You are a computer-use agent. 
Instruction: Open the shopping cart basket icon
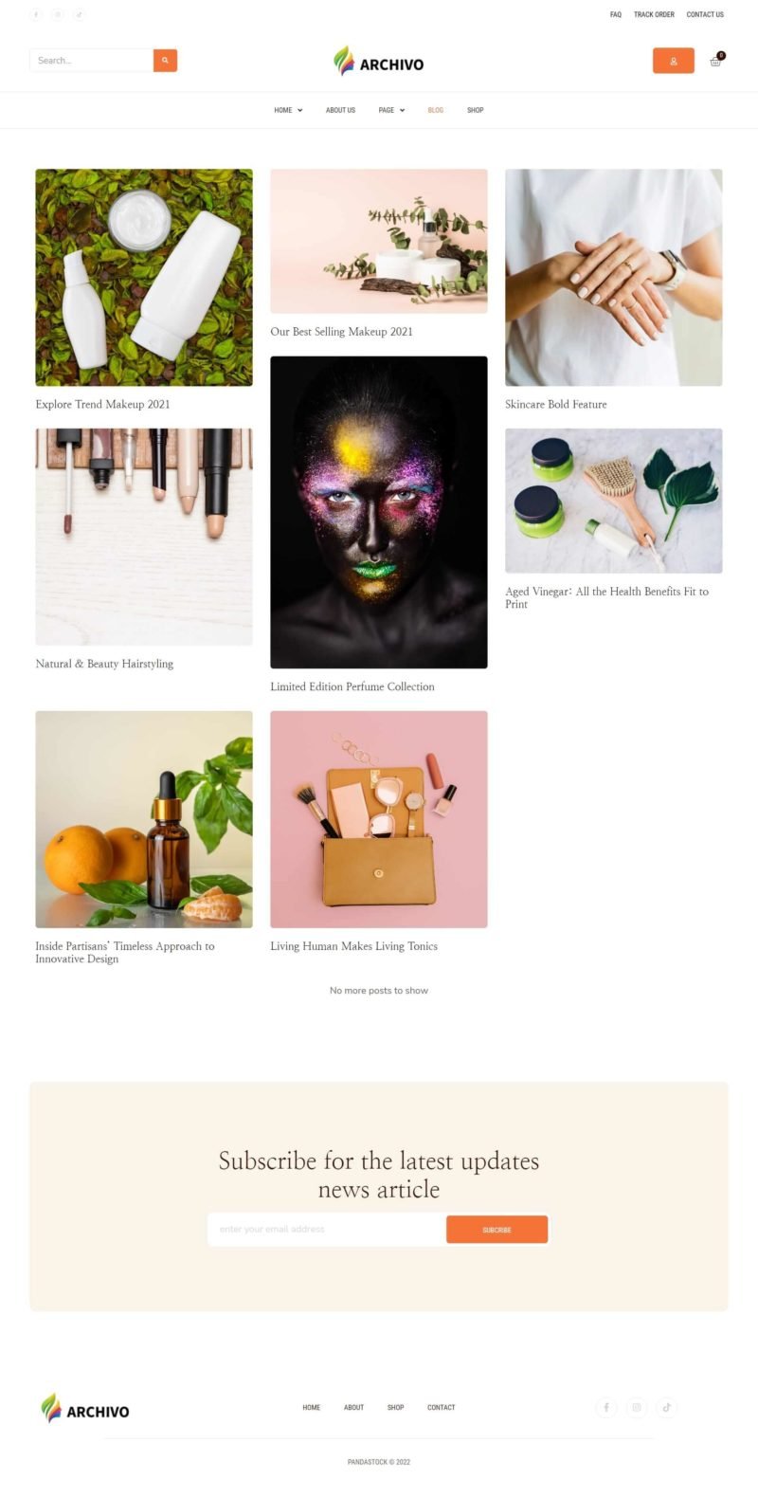[x=716, y=61]
